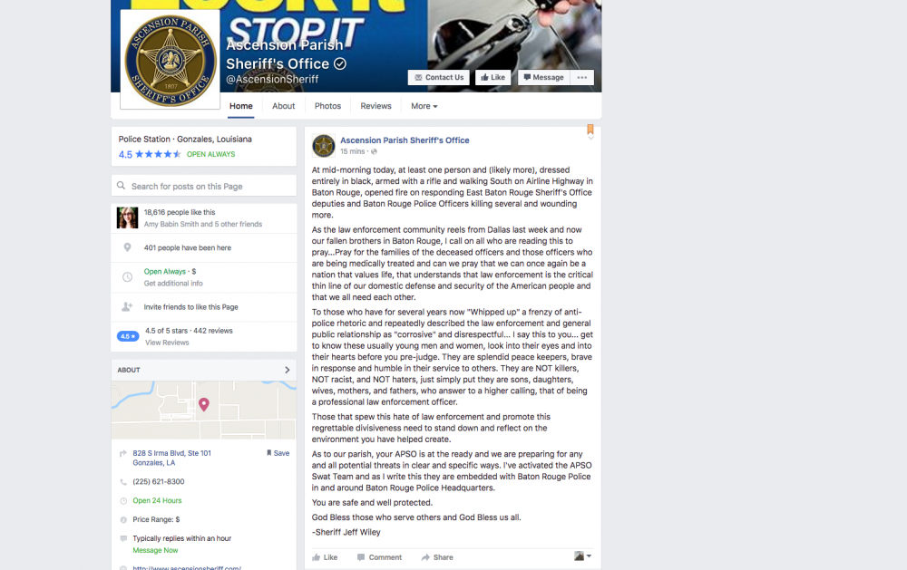Click the Invite friends to like this Page icon
The height and width of the screenshot is (570, 907).
(127, 307)
